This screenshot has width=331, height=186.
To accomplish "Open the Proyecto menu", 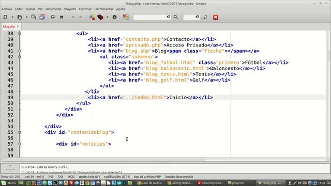I will [70, 9].
